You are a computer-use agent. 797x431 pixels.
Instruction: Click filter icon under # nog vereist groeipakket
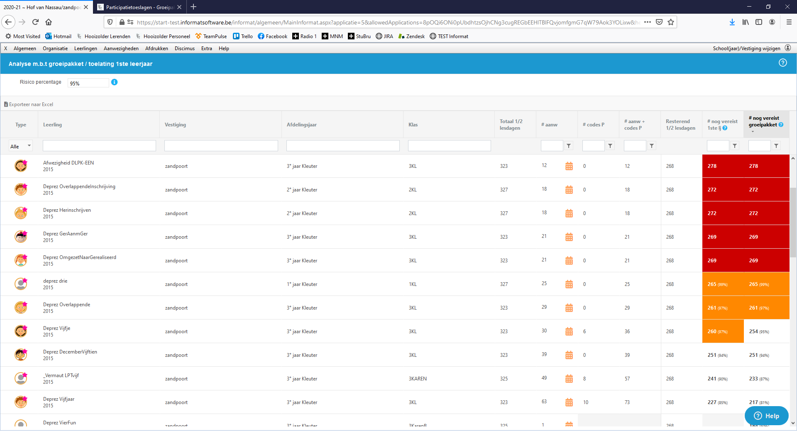point(776,146)
